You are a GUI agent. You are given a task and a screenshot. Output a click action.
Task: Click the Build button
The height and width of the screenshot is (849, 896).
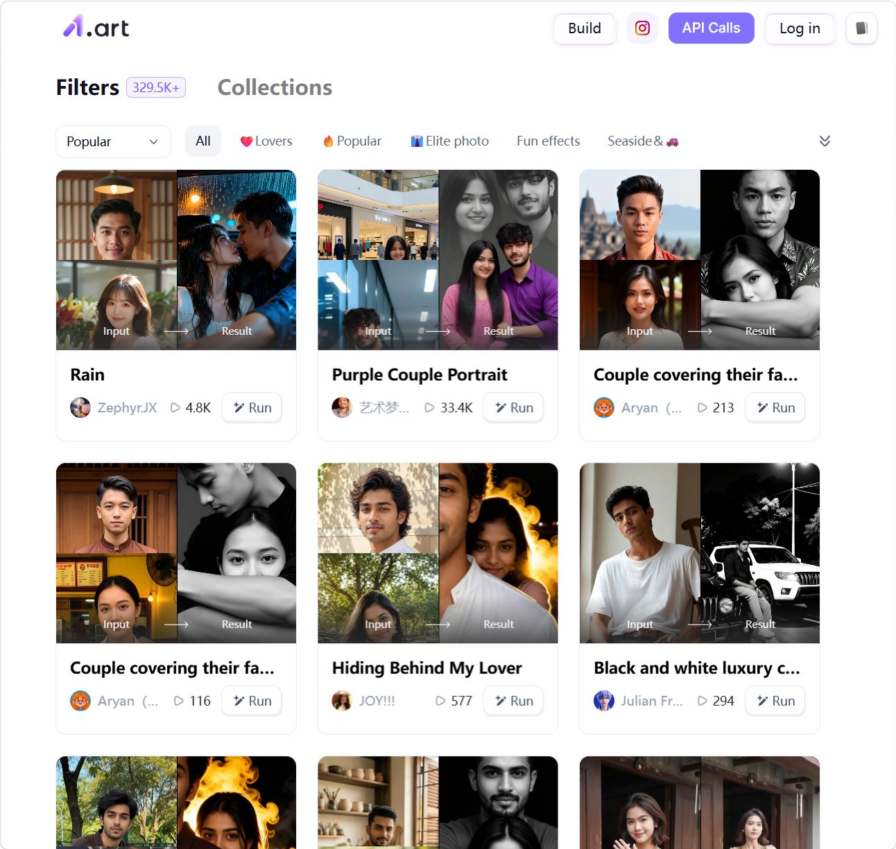coord(585,28)
